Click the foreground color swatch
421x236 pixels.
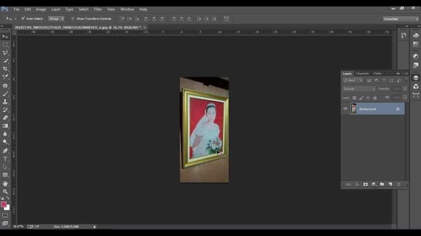pos(3,204)
